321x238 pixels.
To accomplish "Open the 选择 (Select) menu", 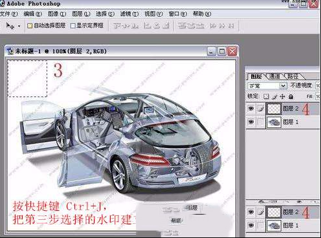I will pos(105,14).
